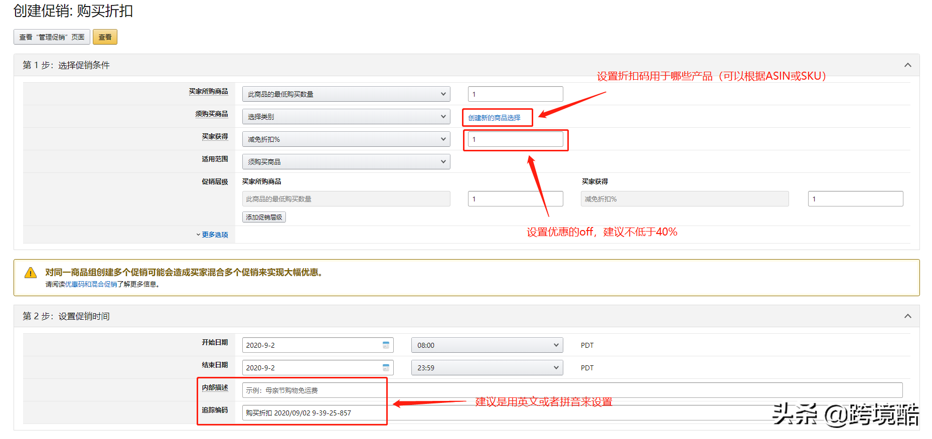The height and width of the screenshot is (439, 932).
Task: Click the 内部描述 text input field
Action: 572,390
